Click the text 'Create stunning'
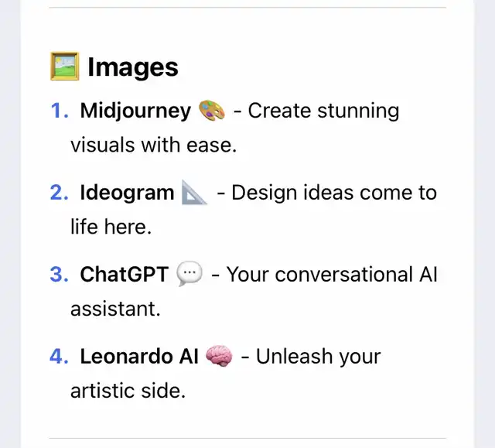 point(323,111)
